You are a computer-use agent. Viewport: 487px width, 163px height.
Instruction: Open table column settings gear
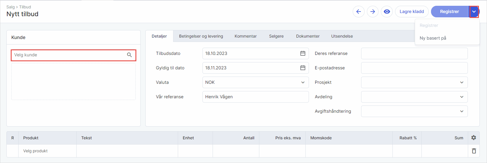pos(474,138)
